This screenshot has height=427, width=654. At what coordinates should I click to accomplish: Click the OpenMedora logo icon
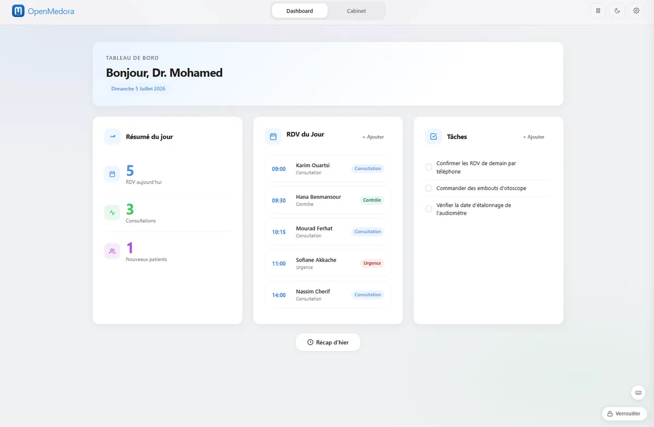(x=19, y=11)
